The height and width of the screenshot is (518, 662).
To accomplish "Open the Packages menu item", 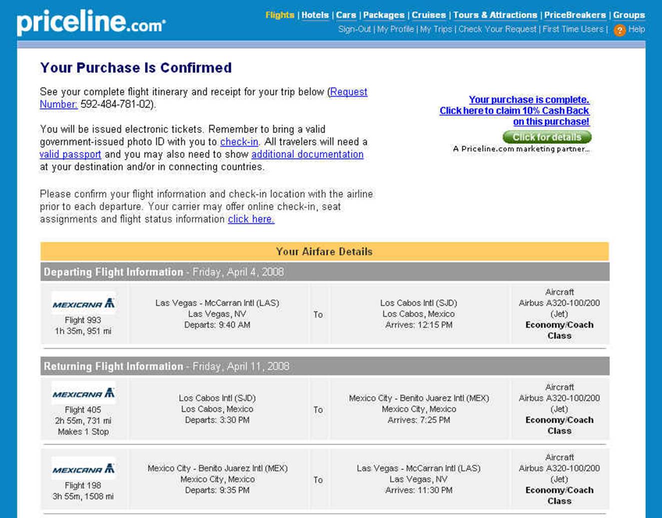I will 384,15.
